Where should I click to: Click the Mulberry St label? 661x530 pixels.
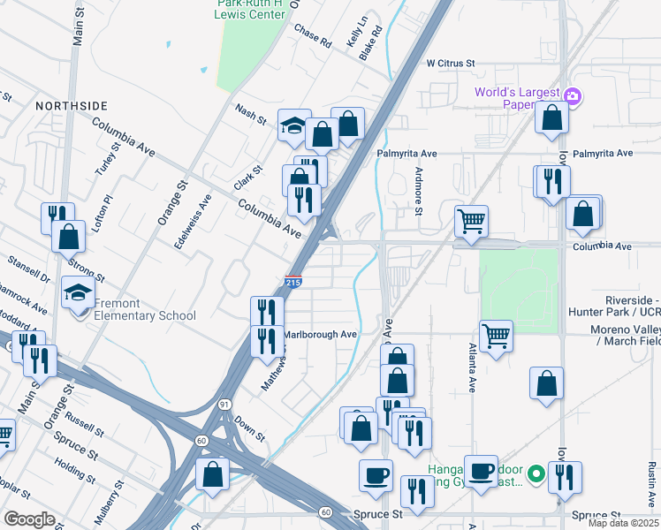110,503
